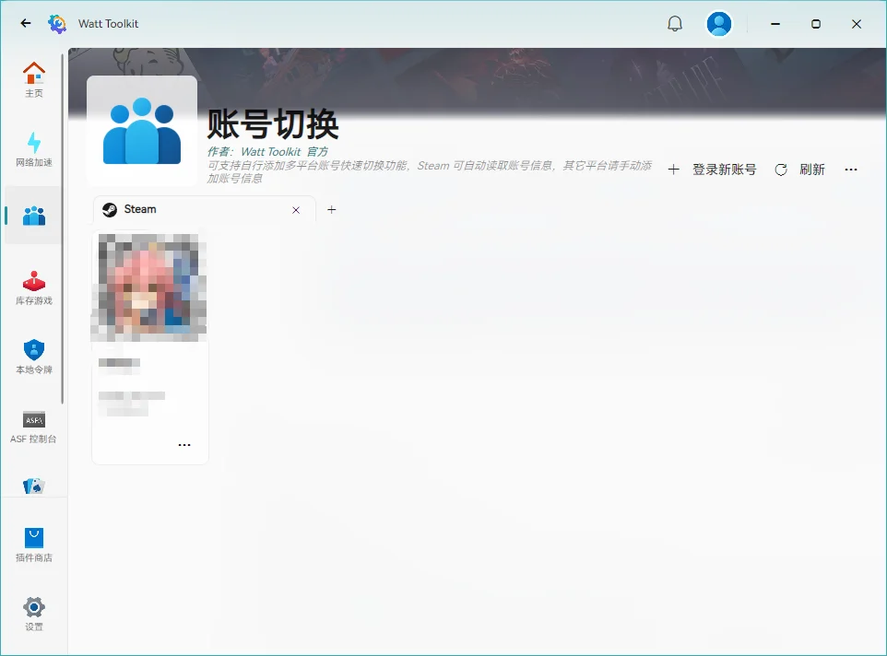Open the ASF 控制台 console

pos(34,427)
